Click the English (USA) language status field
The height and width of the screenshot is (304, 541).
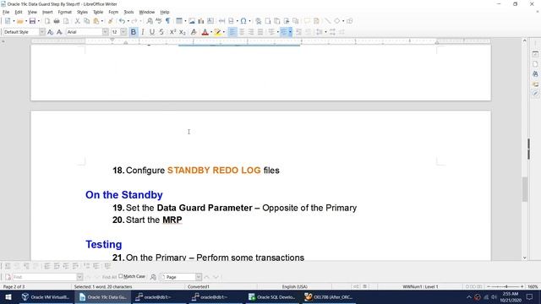point(295,287)
